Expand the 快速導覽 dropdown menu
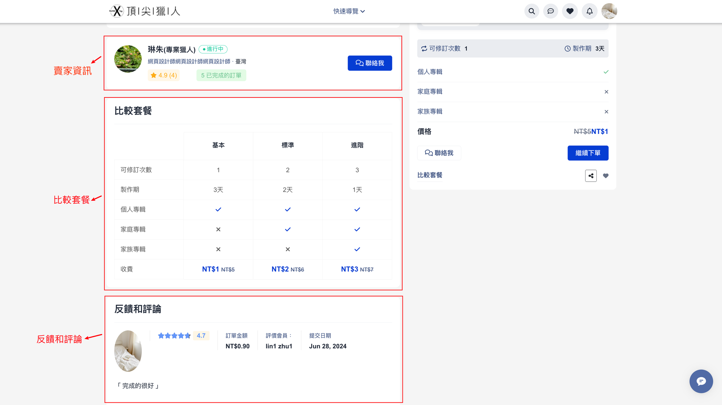The height and width of the screenshot is (405, 722). click(349, 11)
